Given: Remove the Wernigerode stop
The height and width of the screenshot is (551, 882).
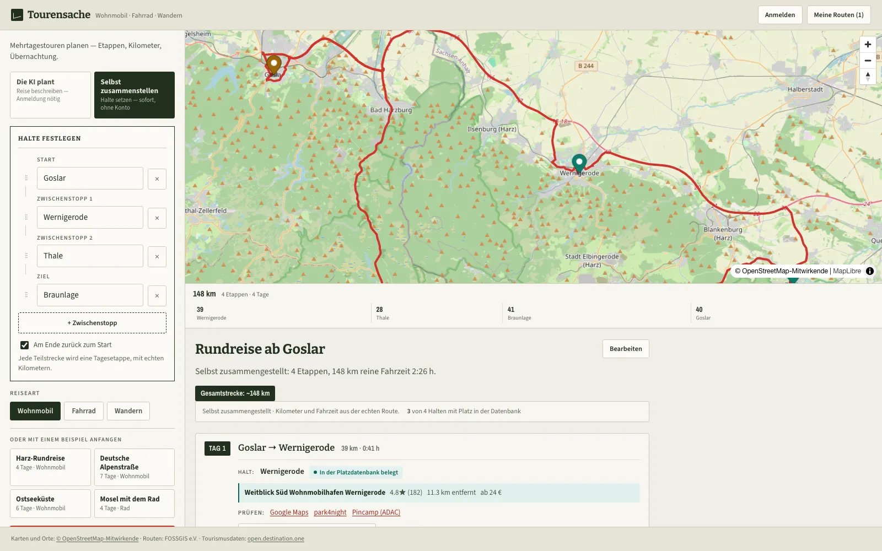Looking at the screenshot, I should (x=157, y=218).
